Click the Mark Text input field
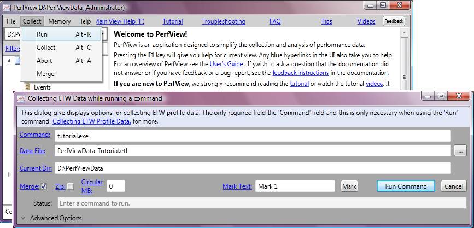Viewport: 474px width, 228px height. (x=295, y=186)
